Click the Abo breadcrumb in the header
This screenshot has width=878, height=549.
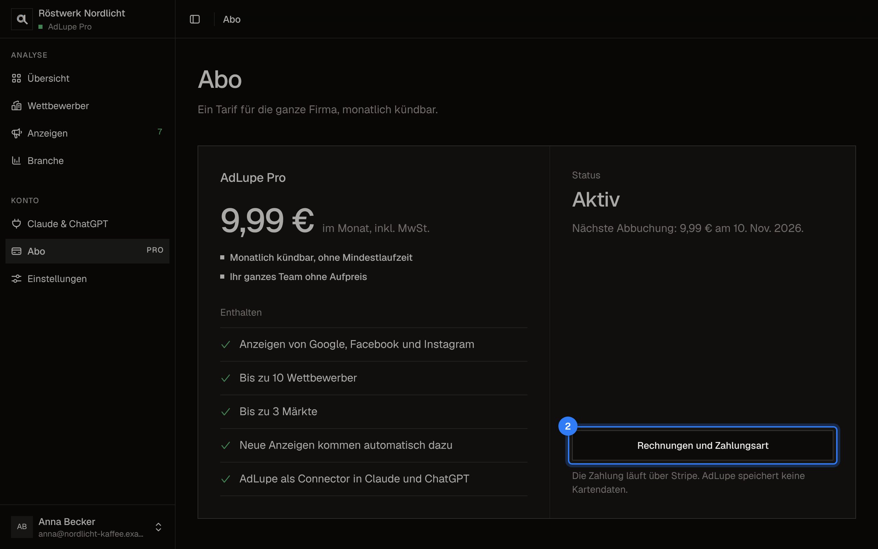click(x=232, y=19)
